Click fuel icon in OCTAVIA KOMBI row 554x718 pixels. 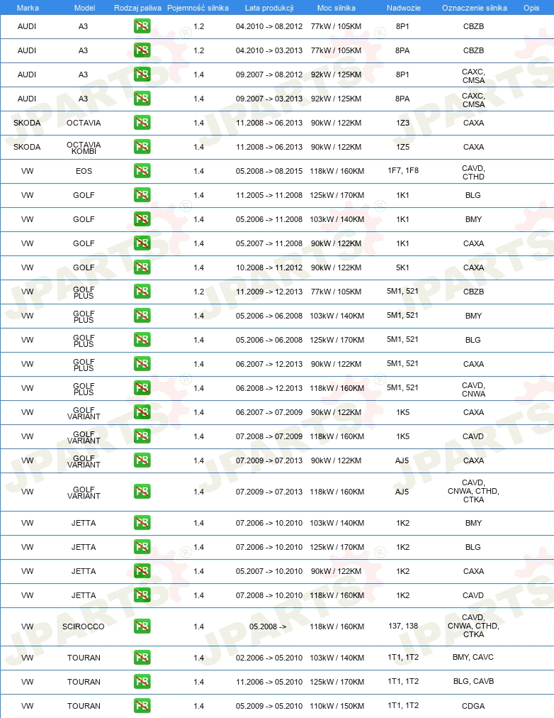142,147
